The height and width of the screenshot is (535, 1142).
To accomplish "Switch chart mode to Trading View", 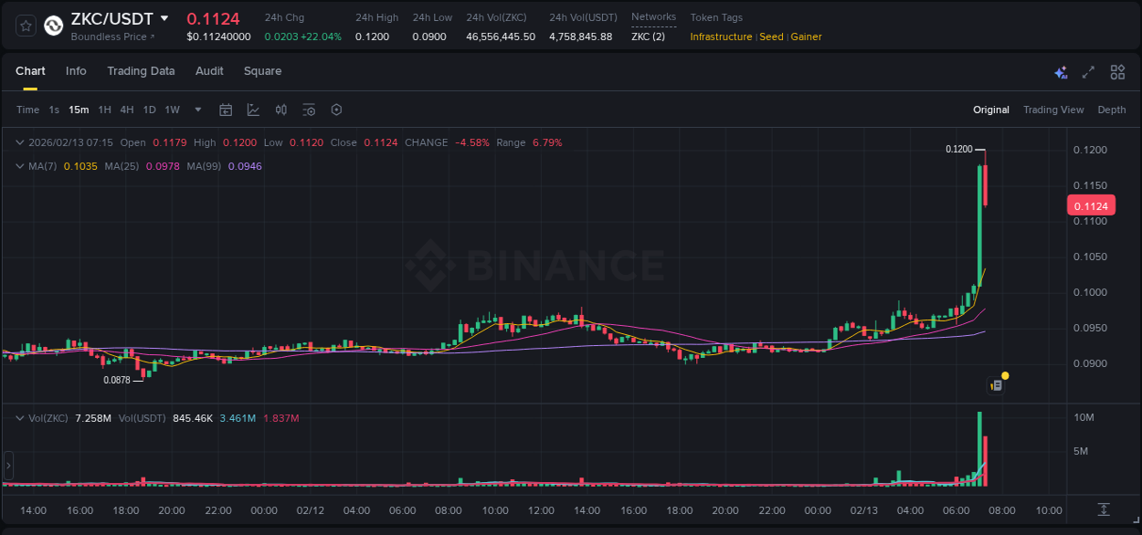I will click(1053, 110).
